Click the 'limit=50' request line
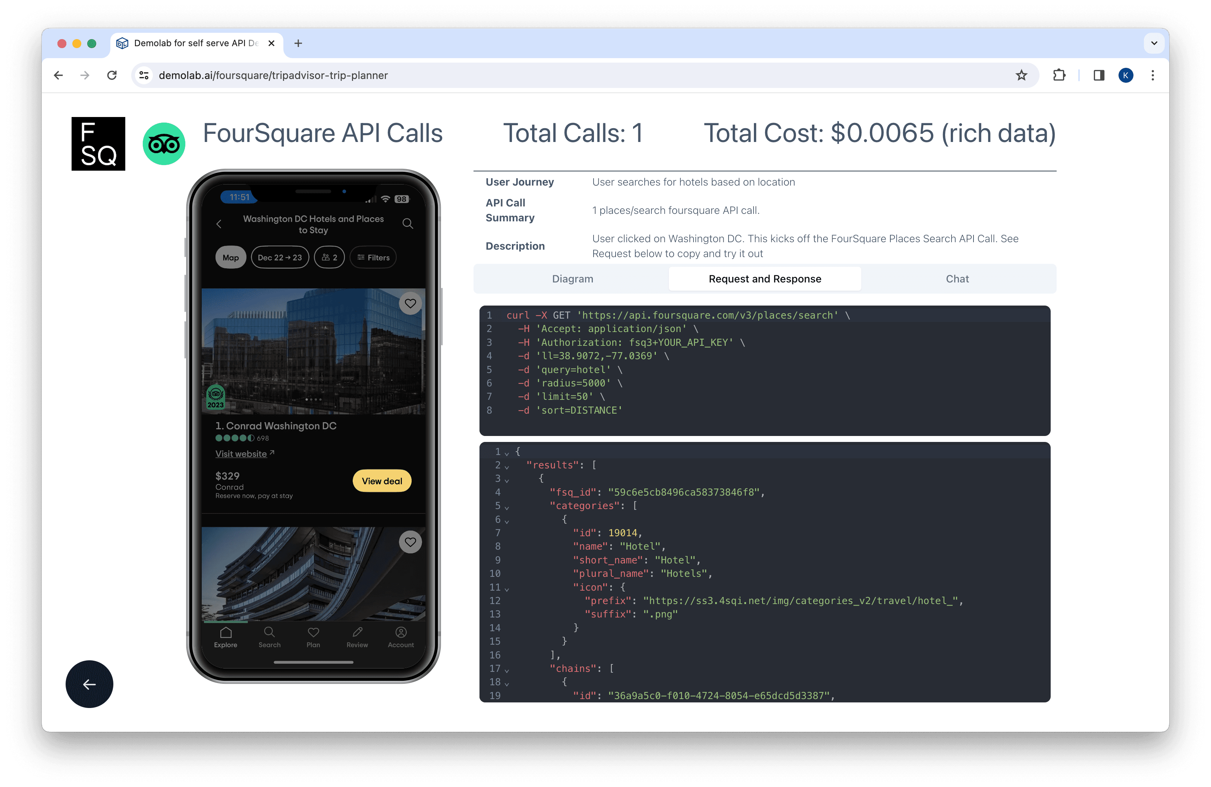Screen dimensions: 1211x787 (x=562, y=396)
